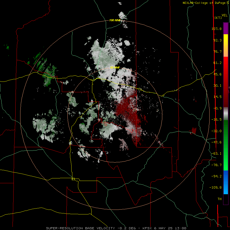Pick the blue segment of the velocity bar

[x=226, y=182]
